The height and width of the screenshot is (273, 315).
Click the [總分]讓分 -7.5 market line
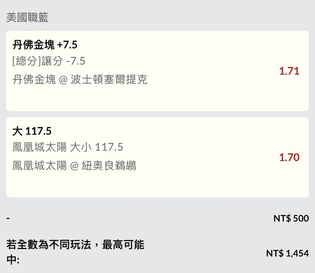[49, 61]
